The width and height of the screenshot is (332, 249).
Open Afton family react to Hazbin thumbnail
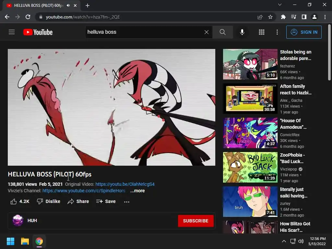[x=250, y=99]
